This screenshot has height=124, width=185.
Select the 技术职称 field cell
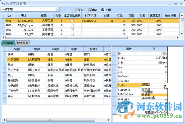[x=93, y=75]
